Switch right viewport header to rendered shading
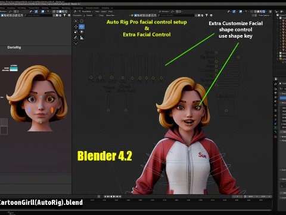The height and width of the screenshot is (215, 286). [x=264, y=12]
